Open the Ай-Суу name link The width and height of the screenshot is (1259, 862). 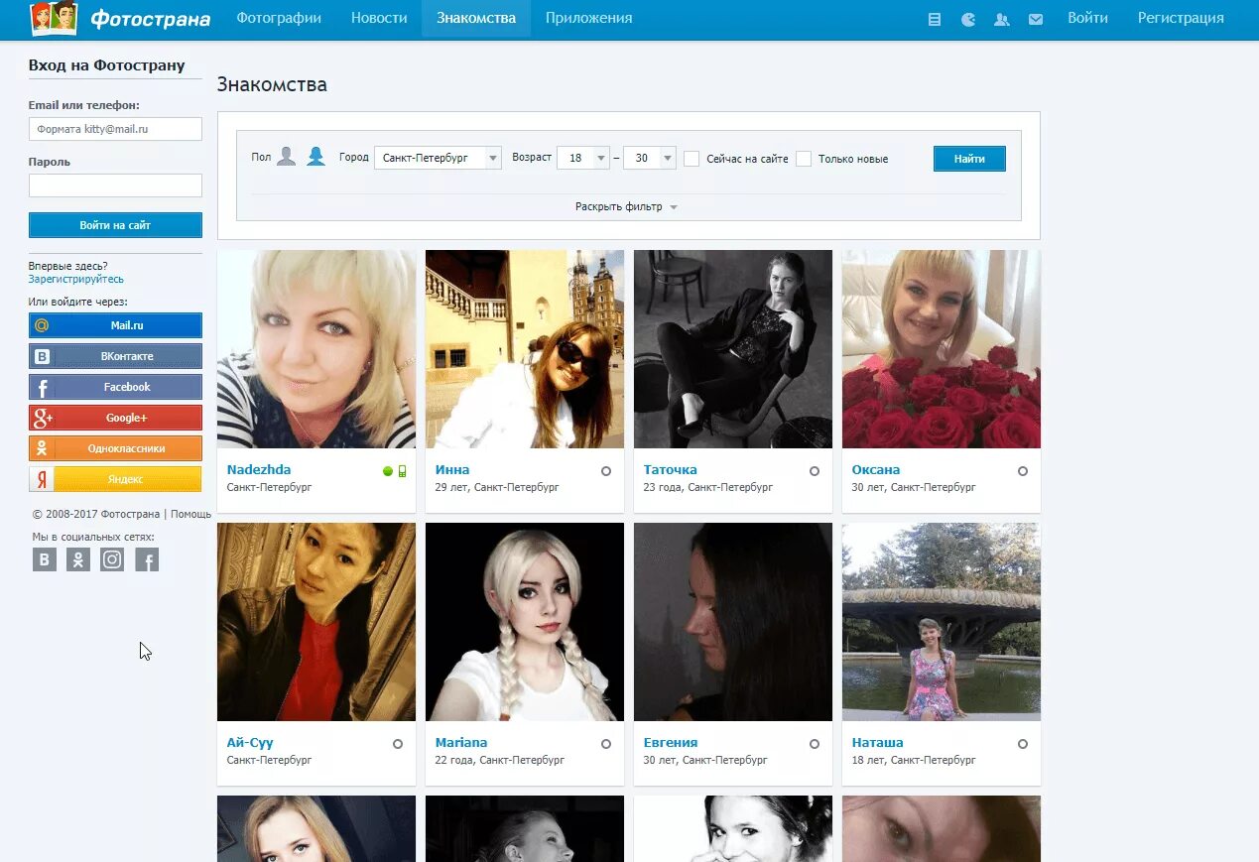(x=250, y=743)
